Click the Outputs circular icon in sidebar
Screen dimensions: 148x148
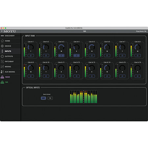click(2, 56)
